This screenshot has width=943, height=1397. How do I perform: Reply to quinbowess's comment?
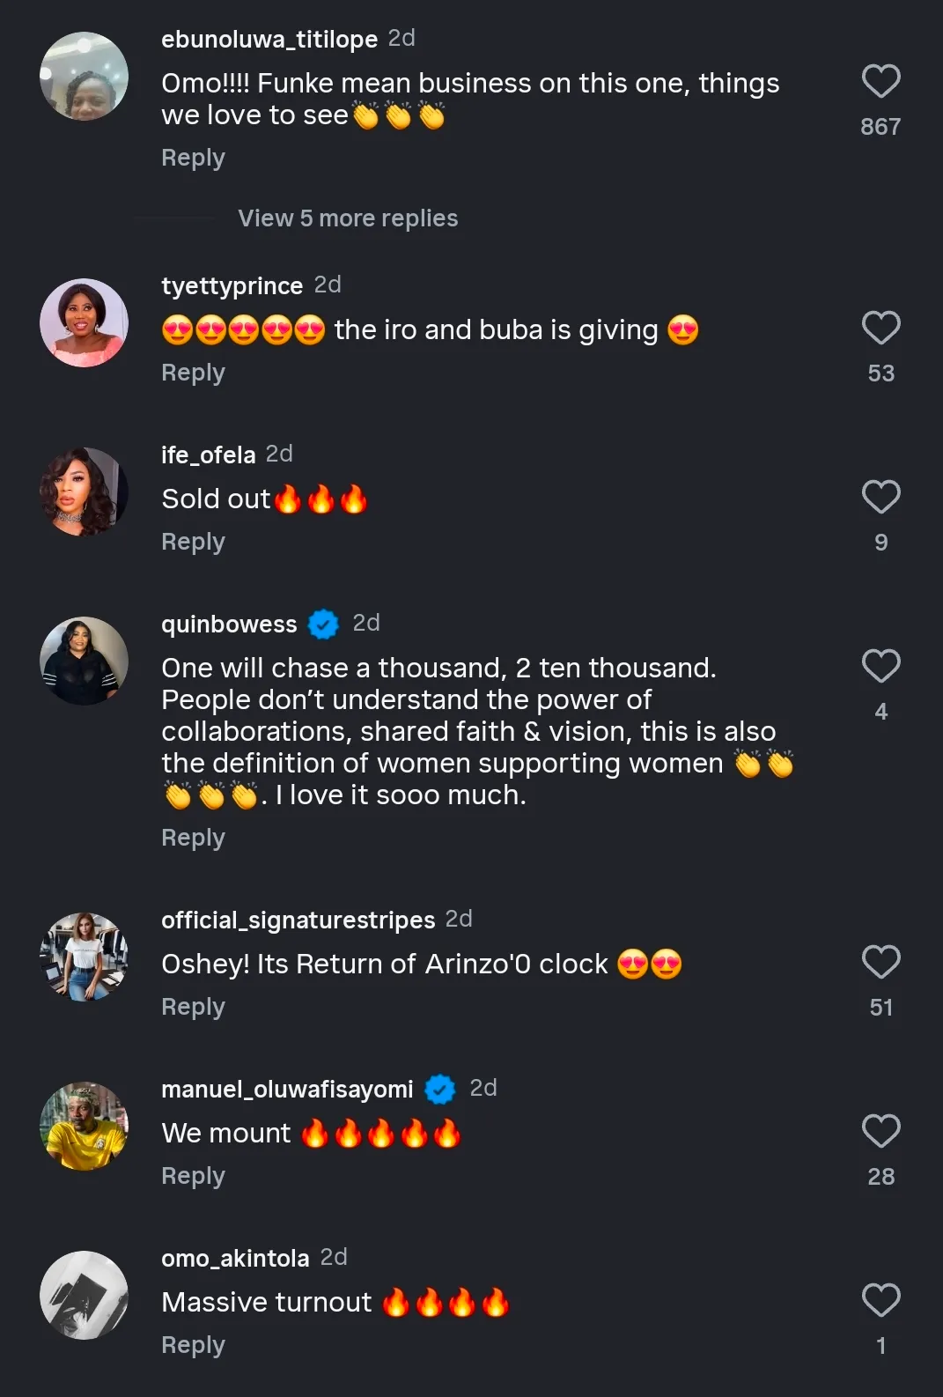pos(193,838)
